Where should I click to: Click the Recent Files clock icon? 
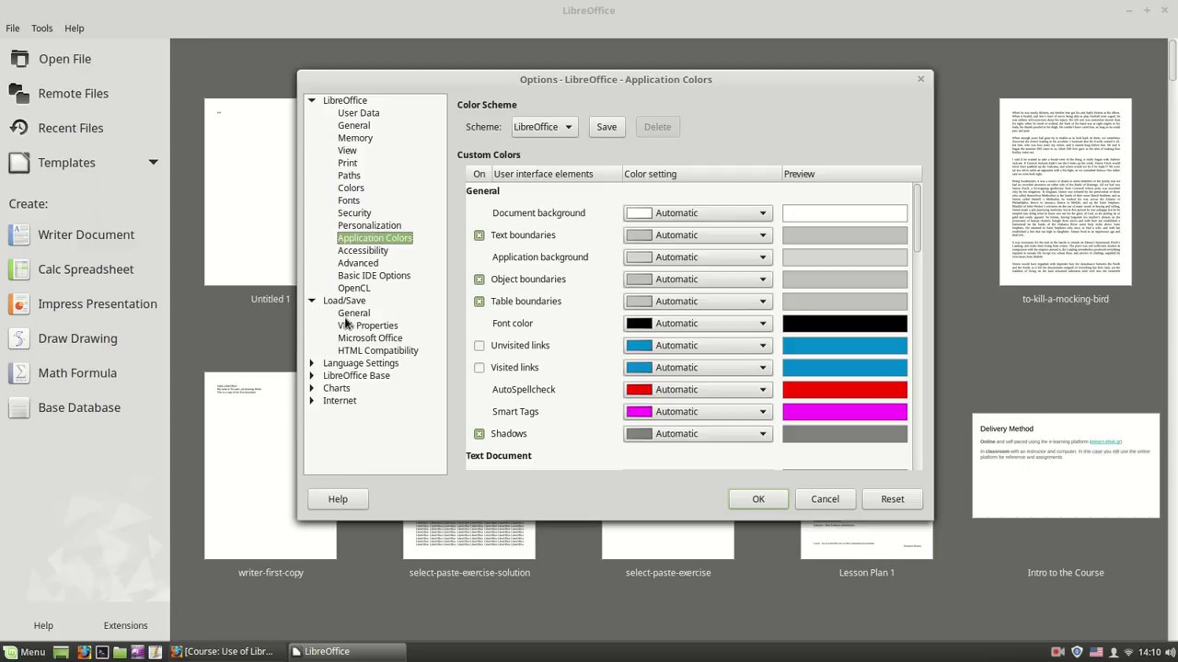point(19,128)
